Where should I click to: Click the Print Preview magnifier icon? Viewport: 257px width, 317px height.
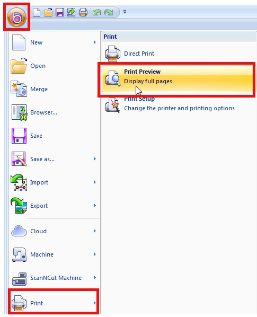click(x=113, y=78)
